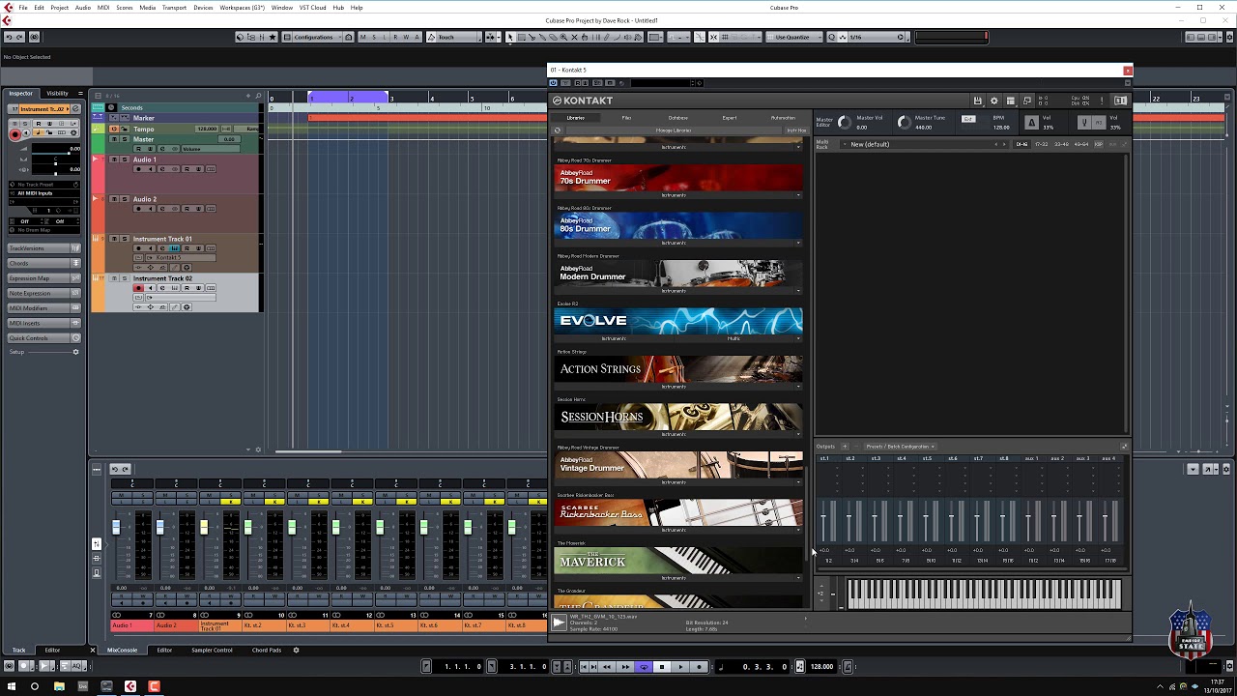Click Record in the Cubase transport bar
Viewport: 1237px width, 696px height.
click(699, 666)
